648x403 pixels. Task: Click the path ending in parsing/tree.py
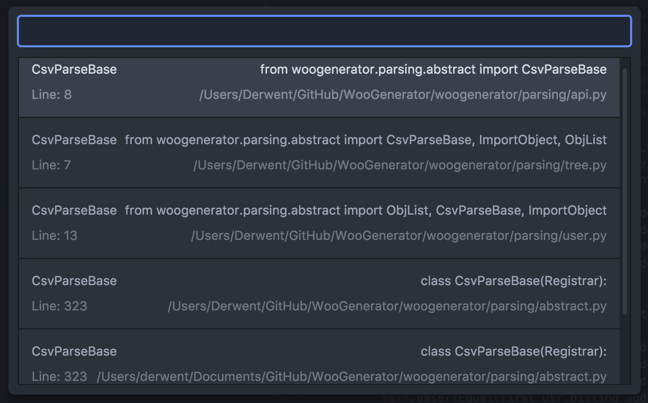click(400, 166)
